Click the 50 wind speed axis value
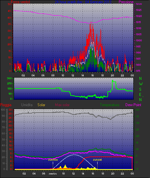150x178 pixels. (x=9, y=4)
